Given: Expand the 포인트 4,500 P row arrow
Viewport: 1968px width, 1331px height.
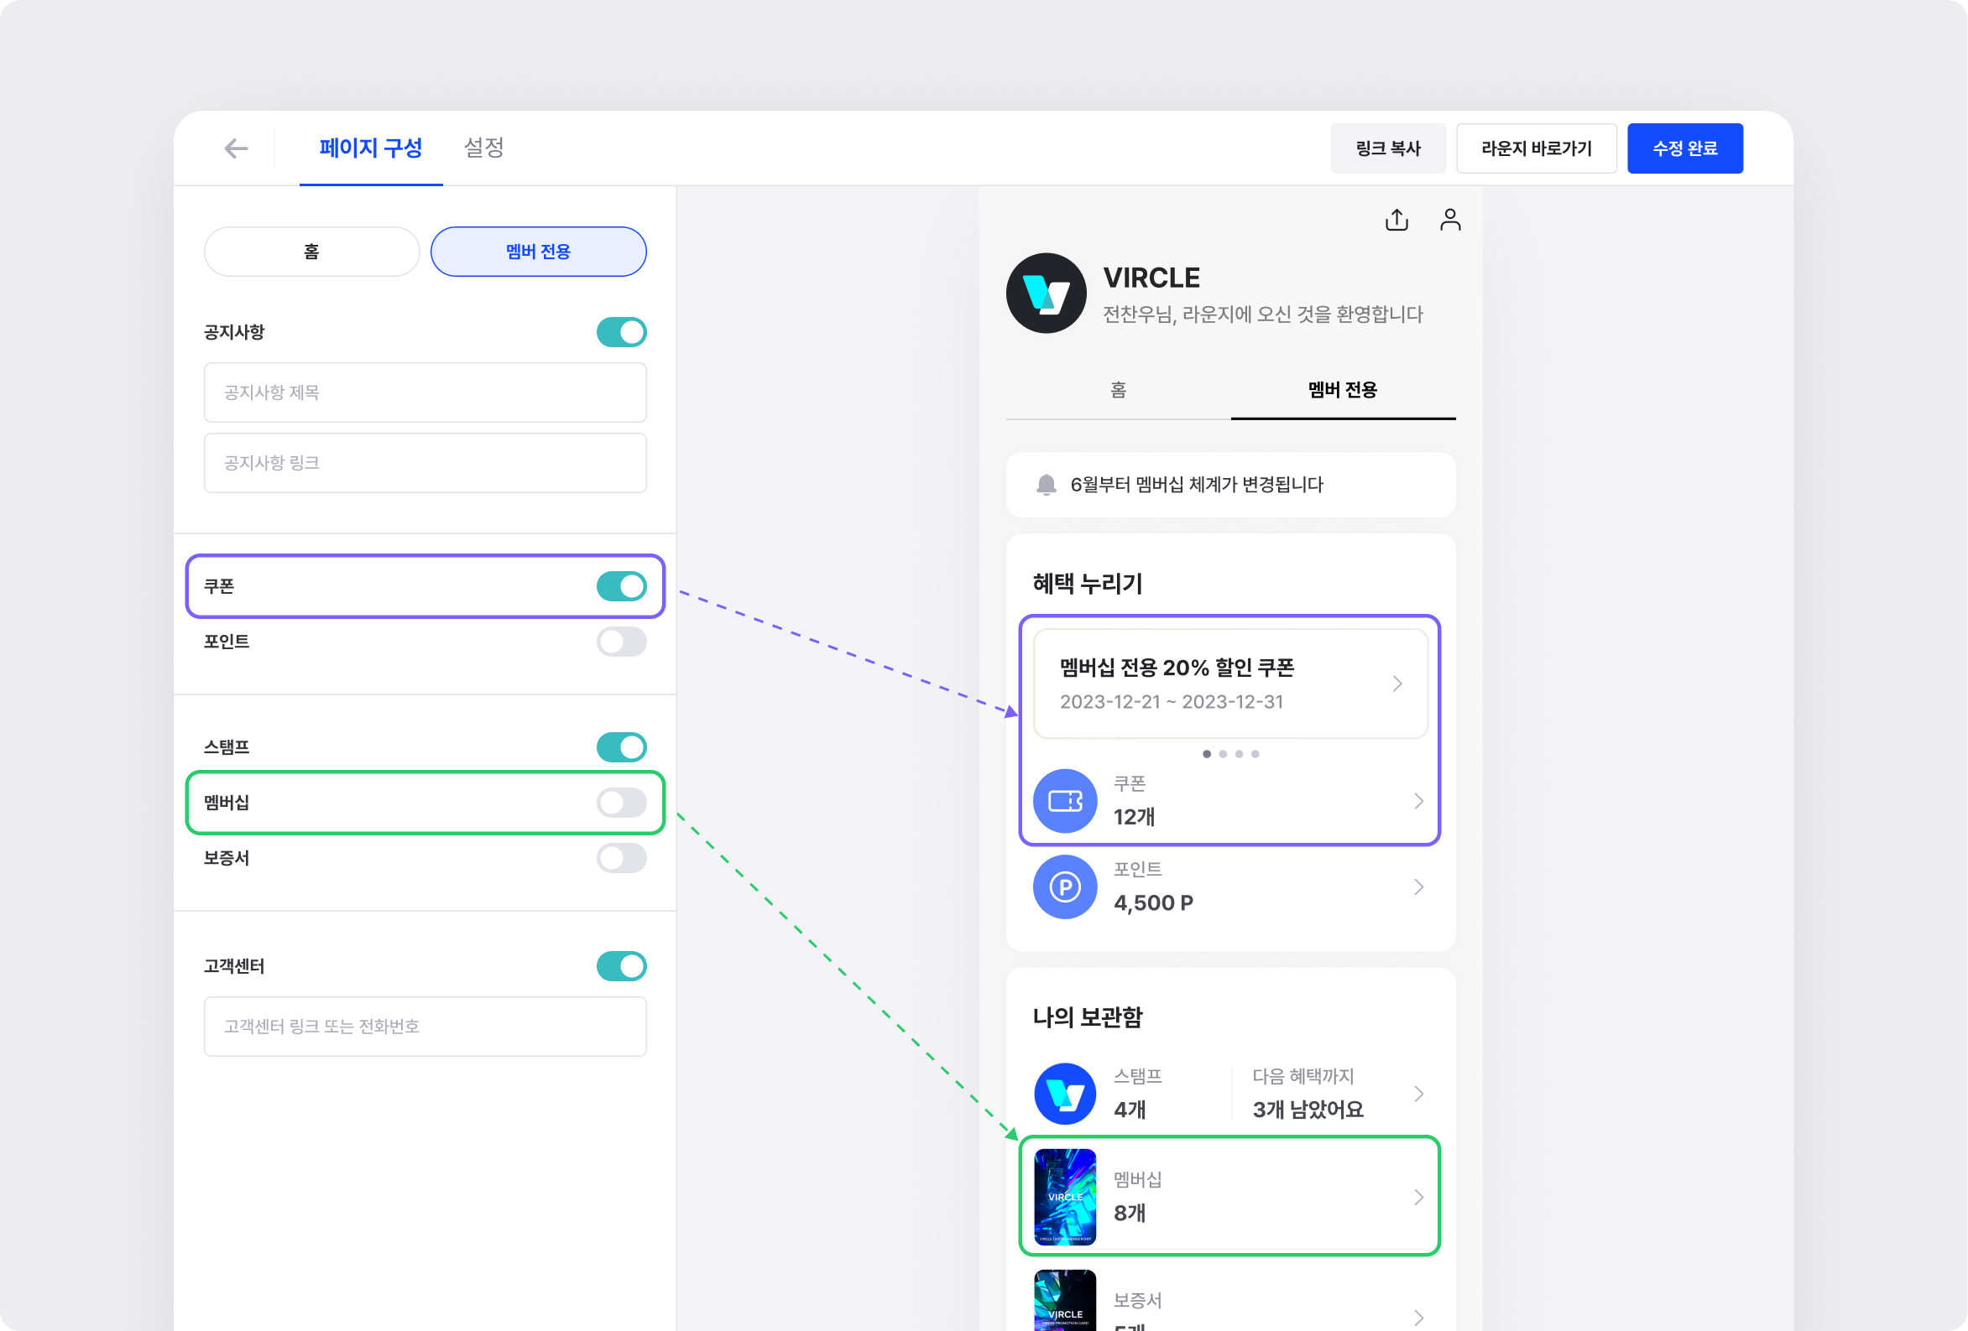Looking at the screenshot, I should [x=1418, y=886].
